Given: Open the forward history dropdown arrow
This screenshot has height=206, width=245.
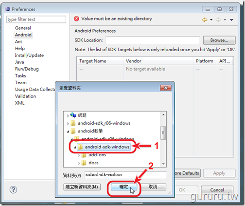Looking at the screenshot, I should [x=225, y=20].
